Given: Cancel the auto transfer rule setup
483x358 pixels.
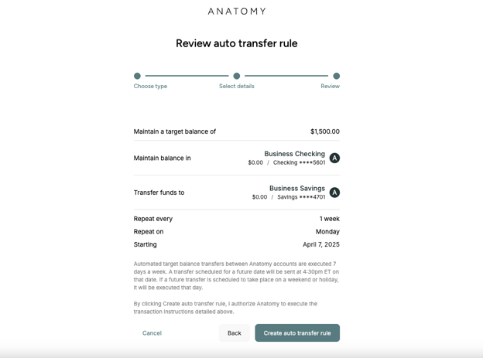Looking at the screenshot, I should coord(152,333).
